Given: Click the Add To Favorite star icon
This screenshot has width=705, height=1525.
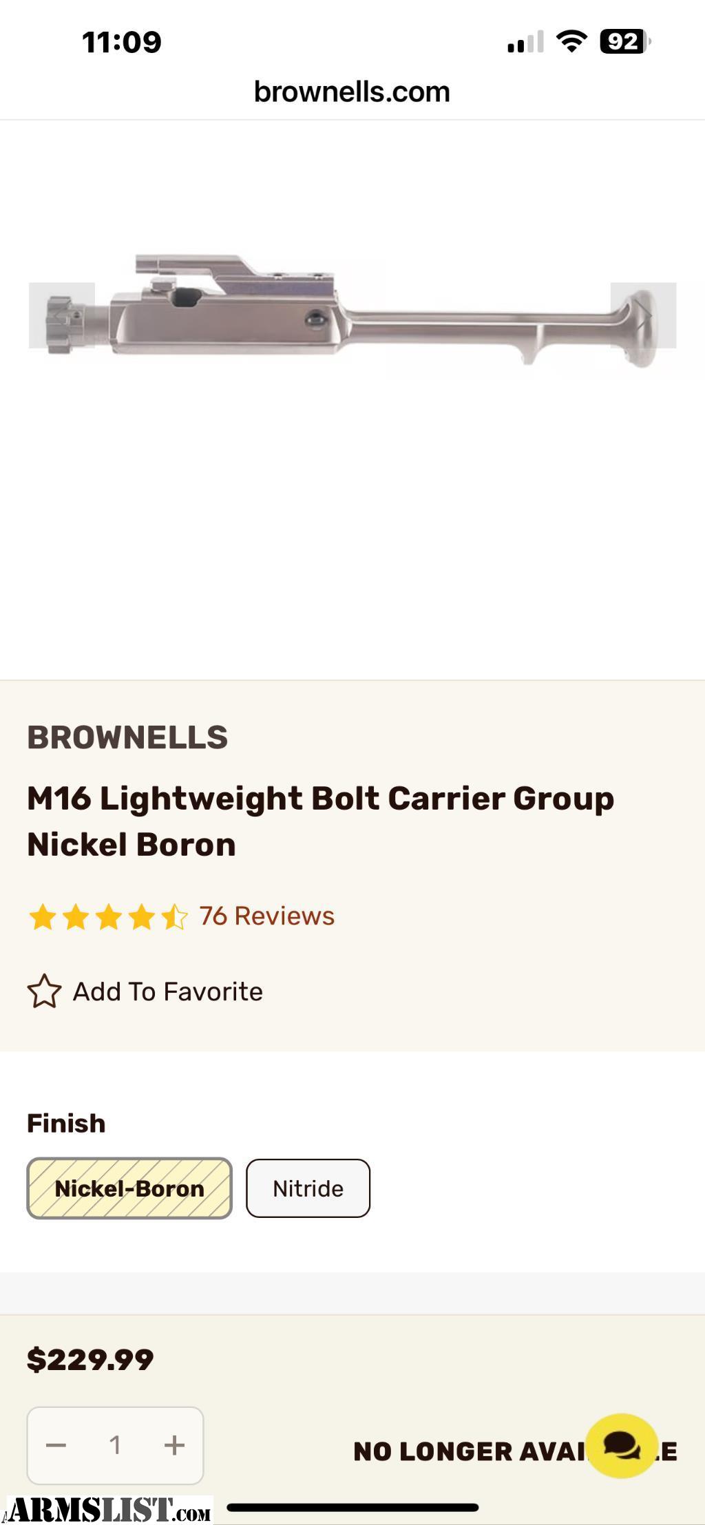Looking at the screenshot, I should (44, 991).
